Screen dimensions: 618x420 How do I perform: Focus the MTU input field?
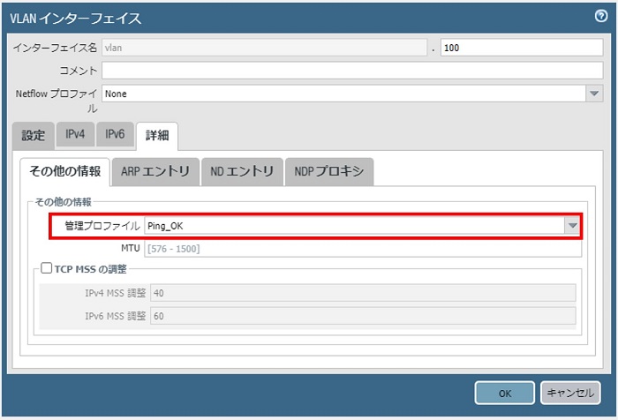pyautogui.click(x=360, y=249)
